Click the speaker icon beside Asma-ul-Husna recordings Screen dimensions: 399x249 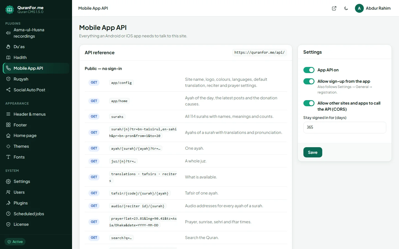click(8, 33)
